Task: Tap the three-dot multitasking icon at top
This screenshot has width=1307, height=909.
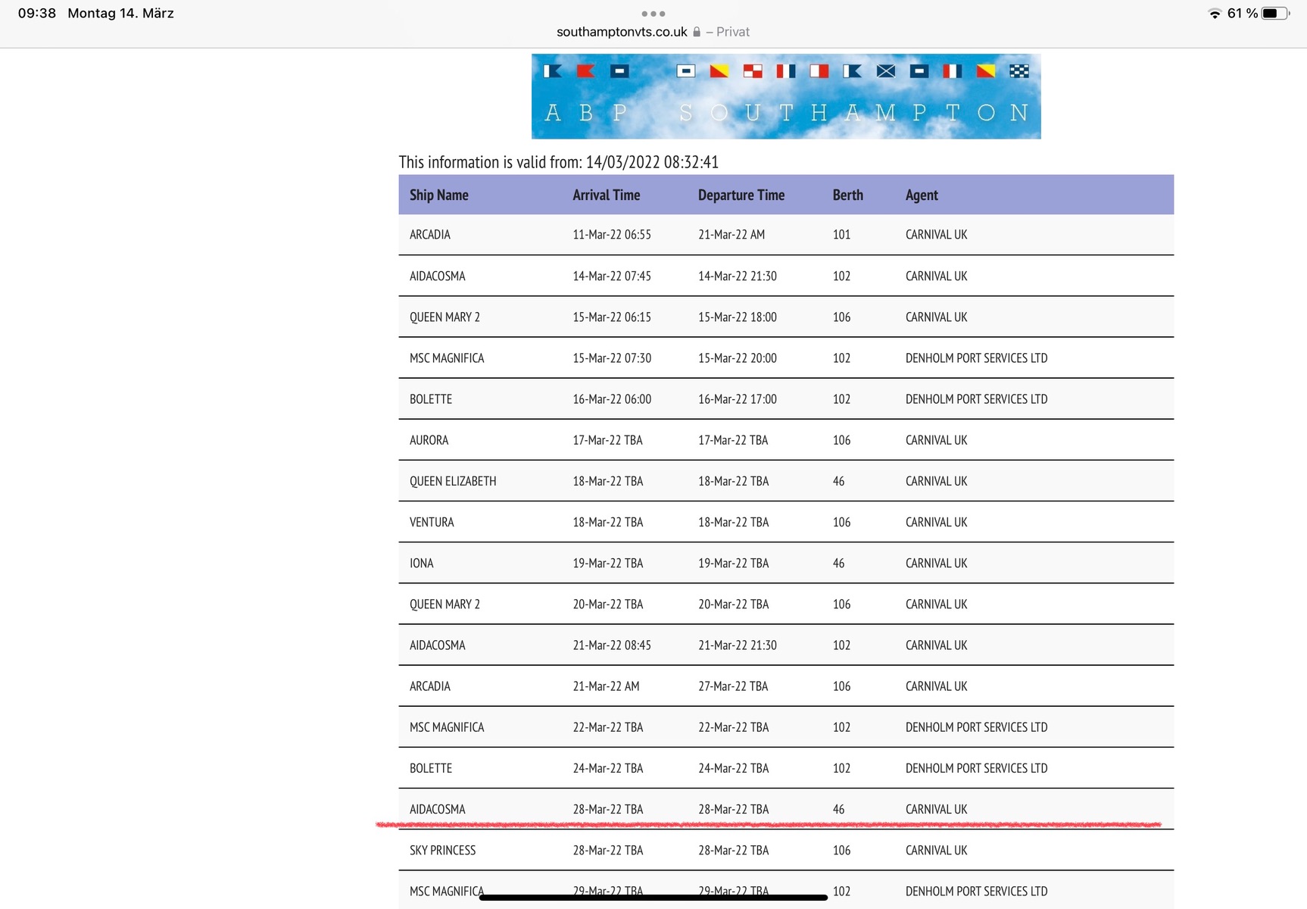Action: (653, 14)
